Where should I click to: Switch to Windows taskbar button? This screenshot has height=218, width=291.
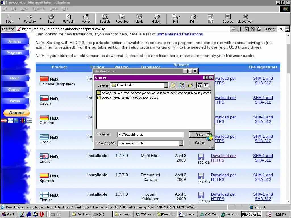[81, 215]
